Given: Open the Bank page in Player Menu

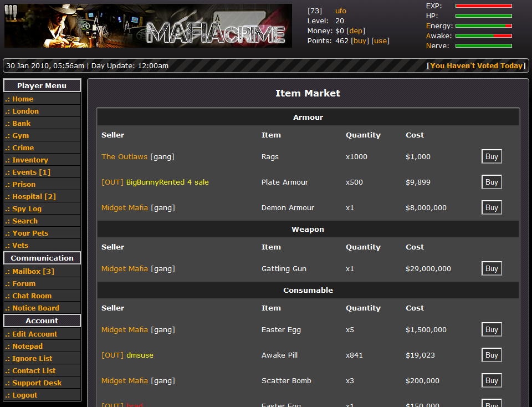Looking at the screenshot, I should 22,124.
